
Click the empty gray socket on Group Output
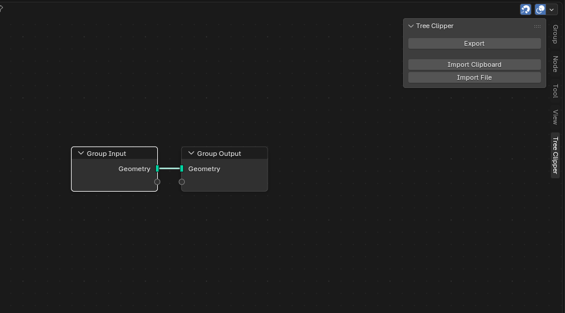point(182,182)
